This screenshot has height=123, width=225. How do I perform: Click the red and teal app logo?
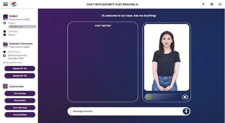[14, 4]
